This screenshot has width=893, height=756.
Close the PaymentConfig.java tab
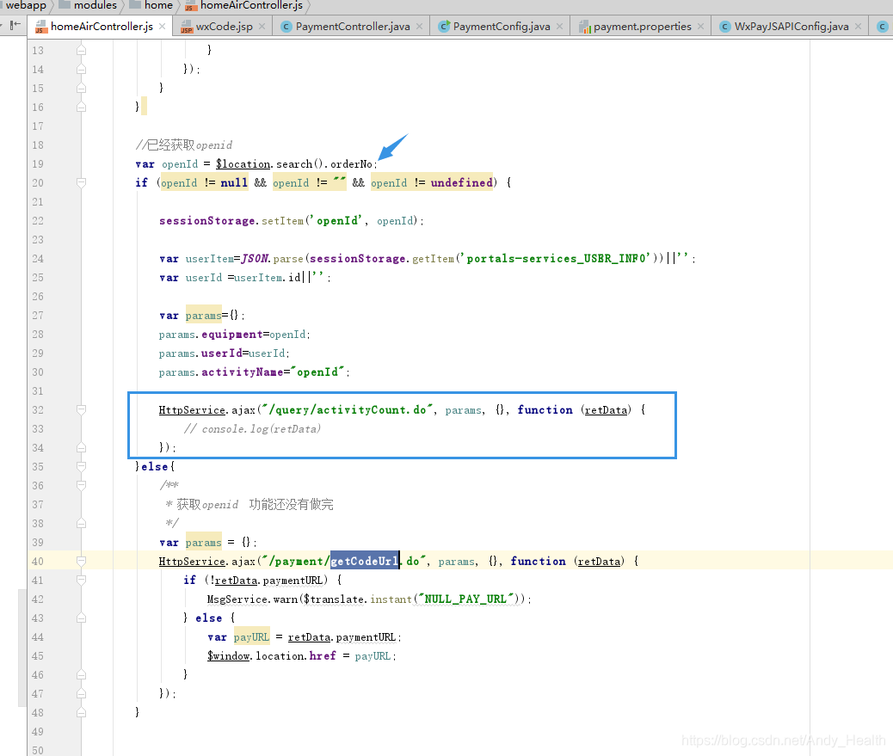pyautogui.click(x=560, y=26)
